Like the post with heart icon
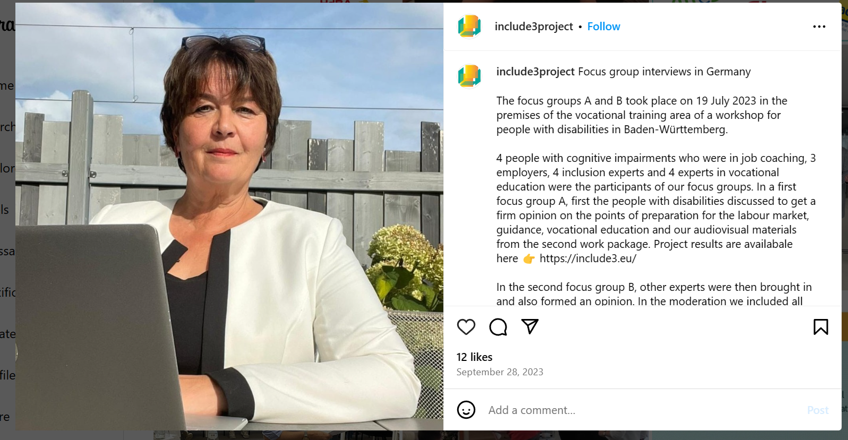The height and width of the screenshot is (440, 848). pos(466,327)
